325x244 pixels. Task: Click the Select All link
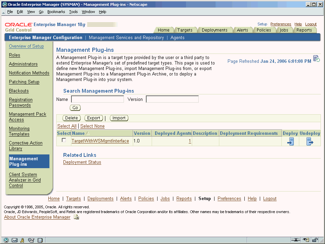coord(67,126)
